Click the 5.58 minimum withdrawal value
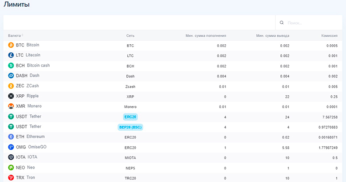Viewport: 346px width, 182px height. (286, 148)
